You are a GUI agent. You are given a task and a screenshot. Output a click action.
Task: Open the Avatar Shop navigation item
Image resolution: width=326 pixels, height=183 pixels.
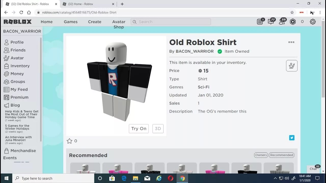(119, 24)
